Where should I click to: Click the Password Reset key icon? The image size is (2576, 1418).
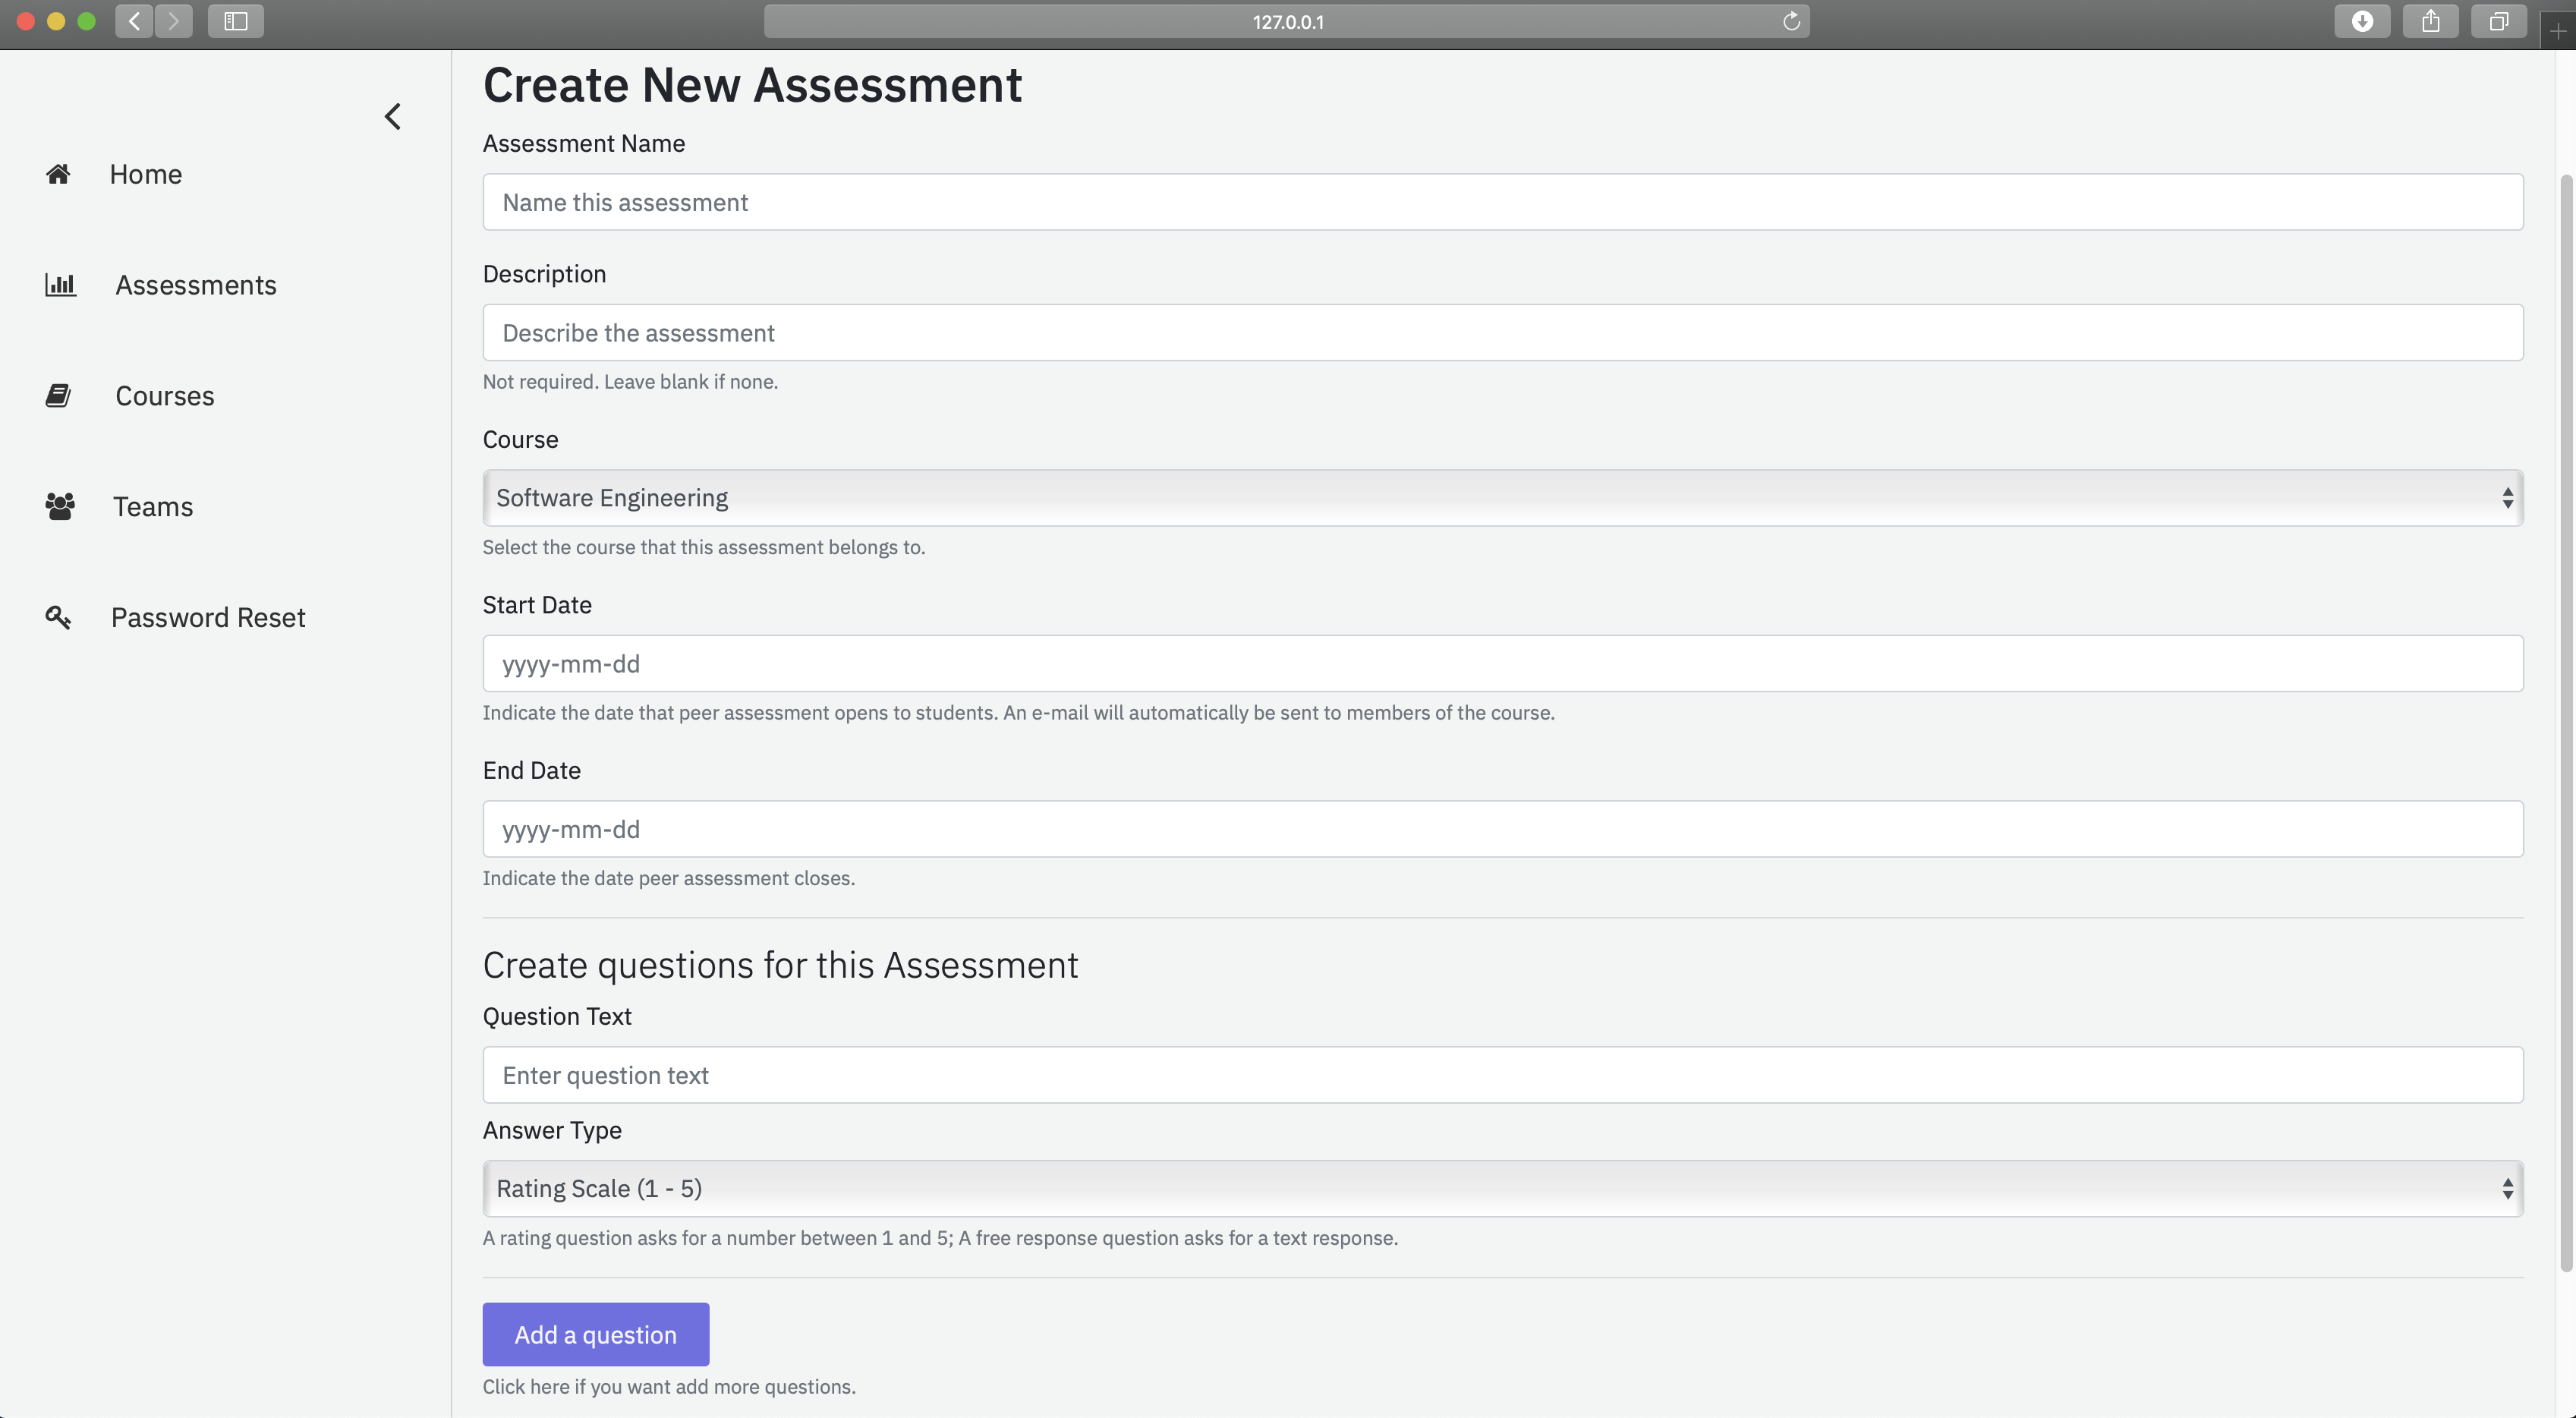58,617
